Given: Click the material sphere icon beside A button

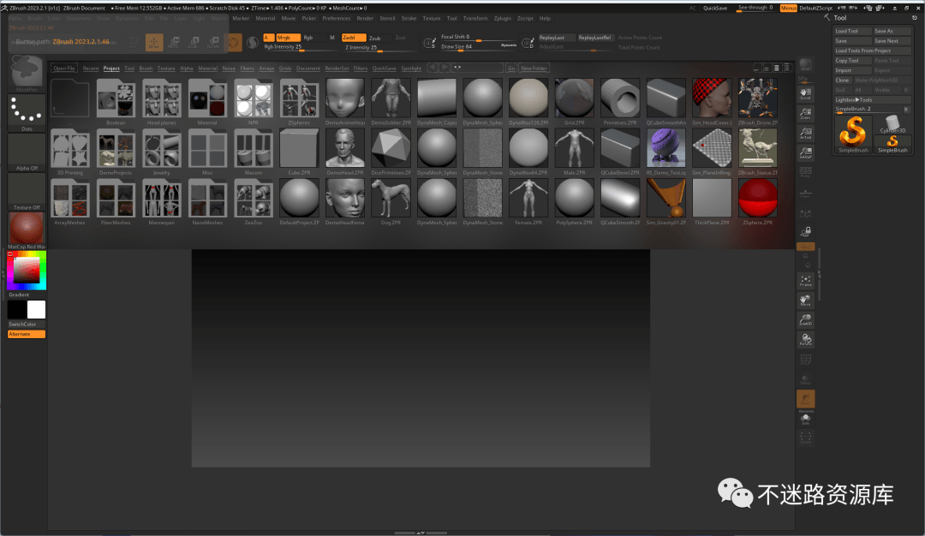Looking at the screenshot, I should pos(253,43).
